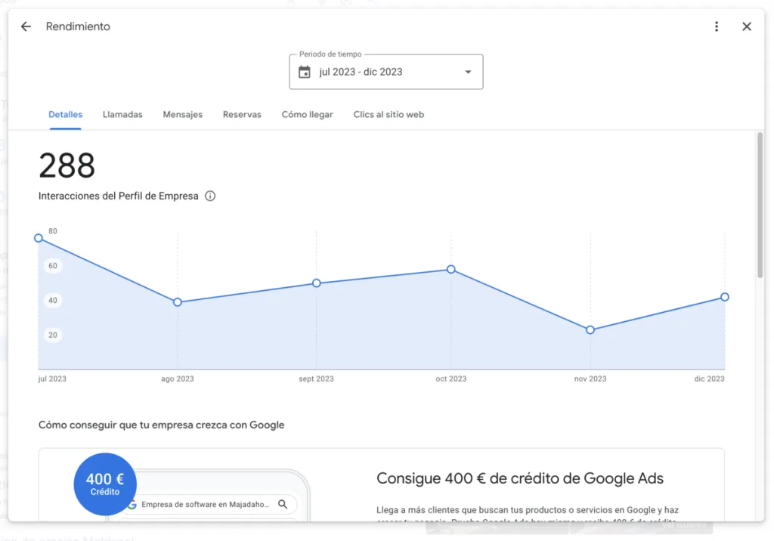Viewport: 774px width, 541px height.
Task: Switch to the Reservas tab
Action: (x=242, y=115)
